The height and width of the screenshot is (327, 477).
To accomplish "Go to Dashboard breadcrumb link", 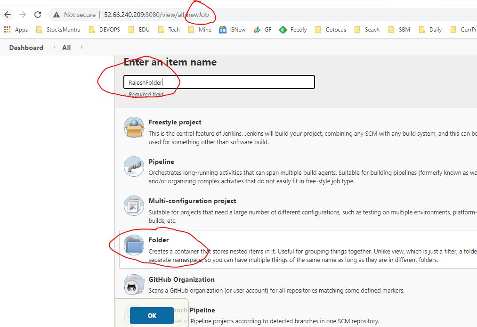I will click(26, 48).
